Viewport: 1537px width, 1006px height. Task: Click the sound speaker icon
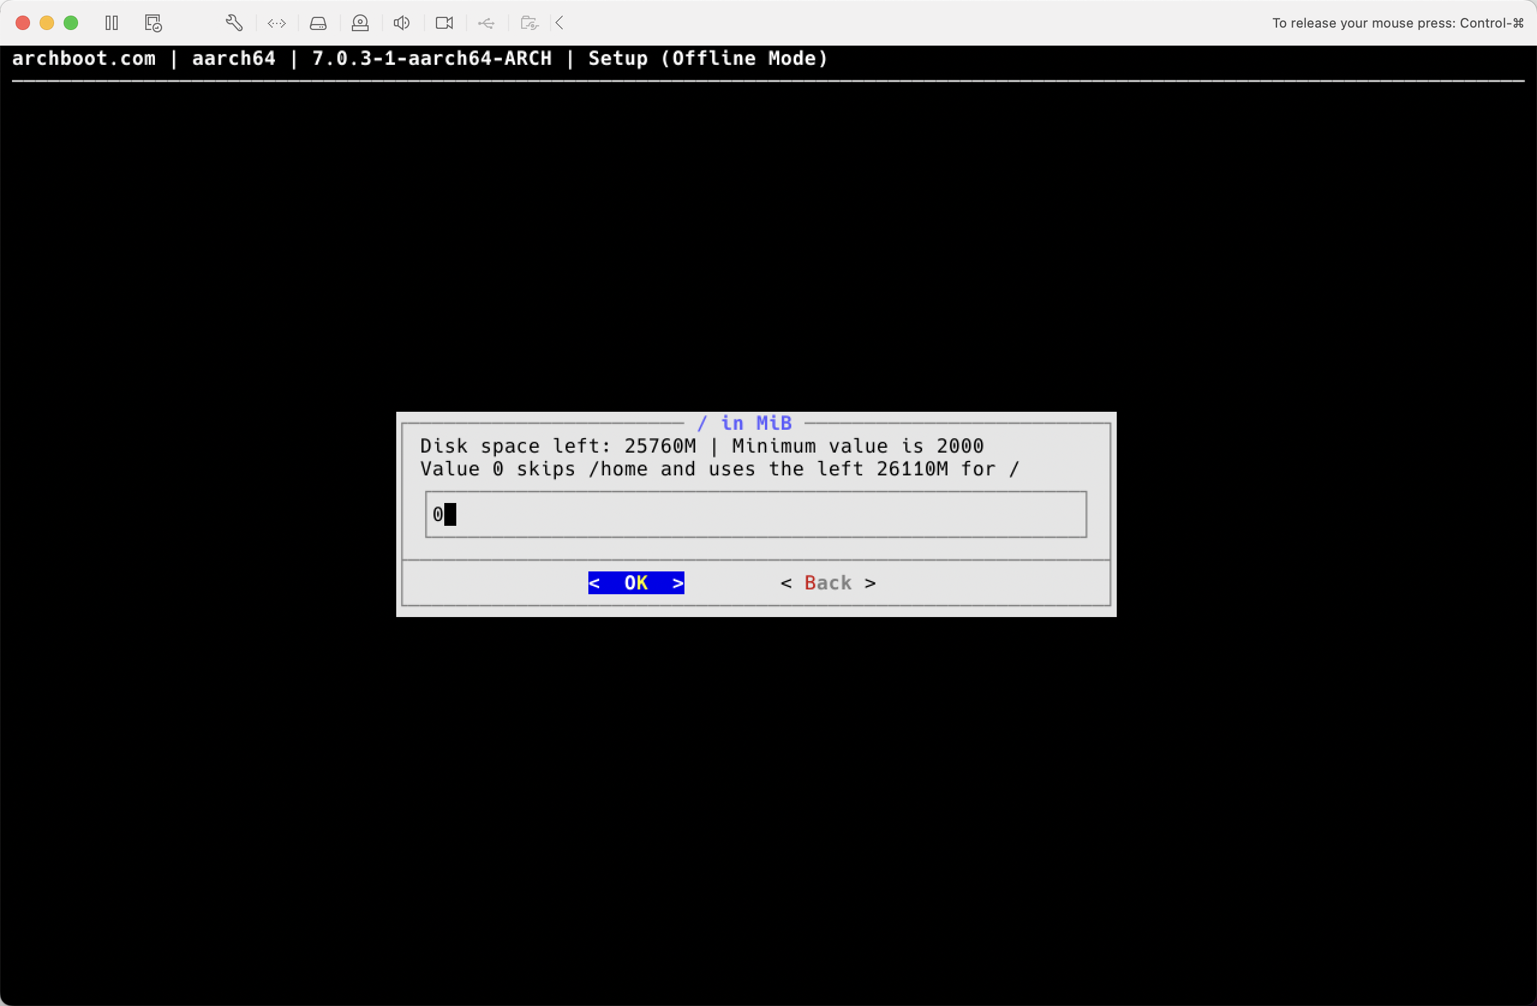tap(402, 23)
